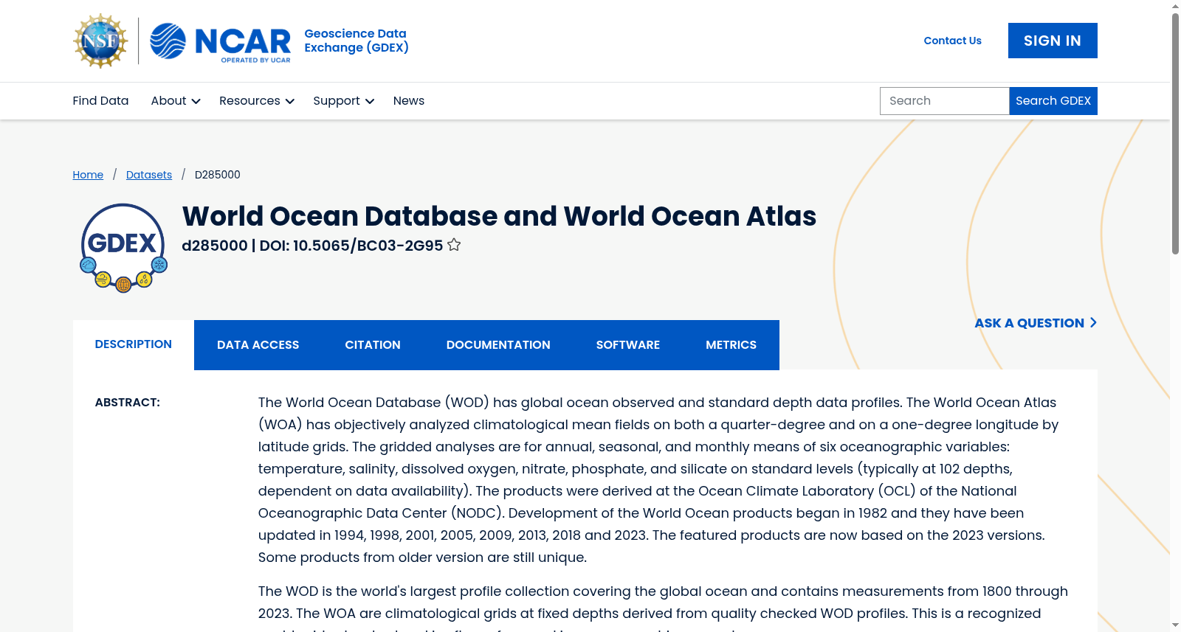Open the Documentation tab

pyautogui.click(x=498, y=345)
